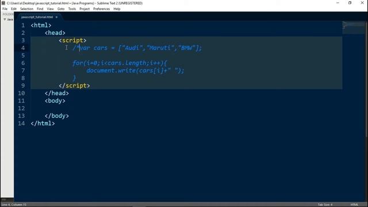The height and width of the screenshot is (207, 368).
Task: Click the closing brace on line 8
Action: 74,78
